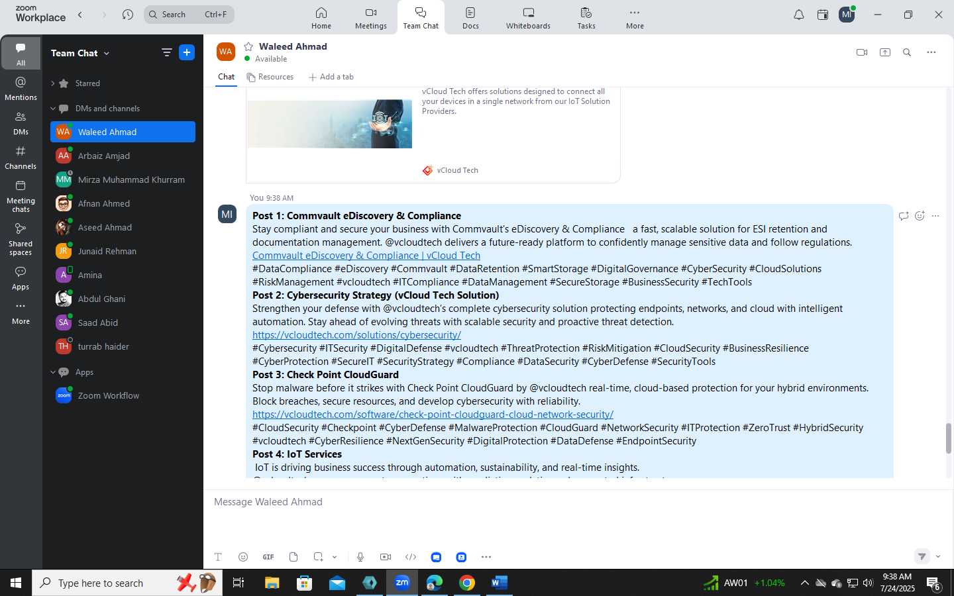Open More in the left sidebar
The image size is (954, 596).
tap(21, 313)
